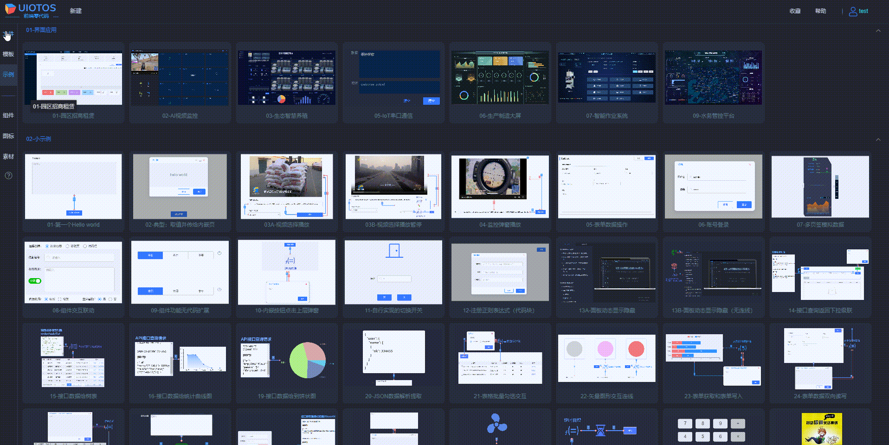Open the 12-注册正则表达式 example thumbnail
Screen dimensions: 889x445
500,272
